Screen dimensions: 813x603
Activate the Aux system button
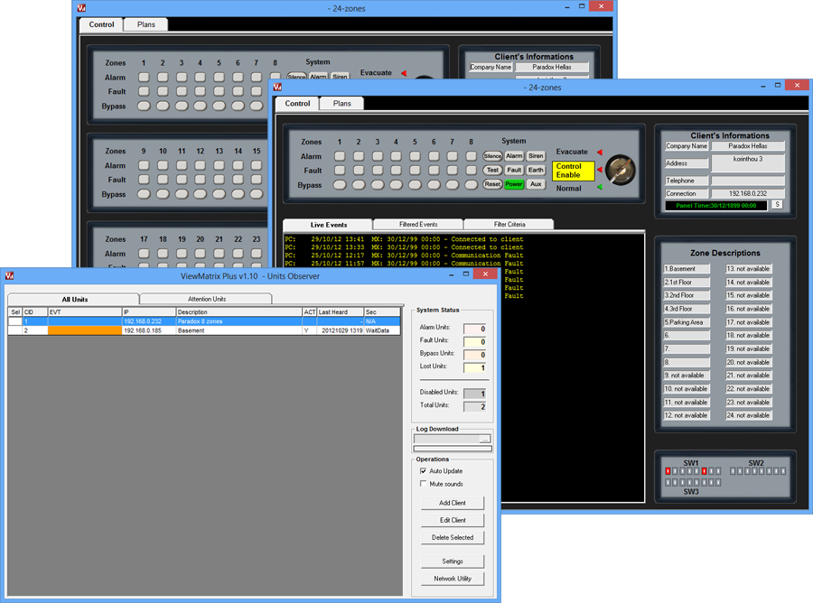[x=537, y=183]
